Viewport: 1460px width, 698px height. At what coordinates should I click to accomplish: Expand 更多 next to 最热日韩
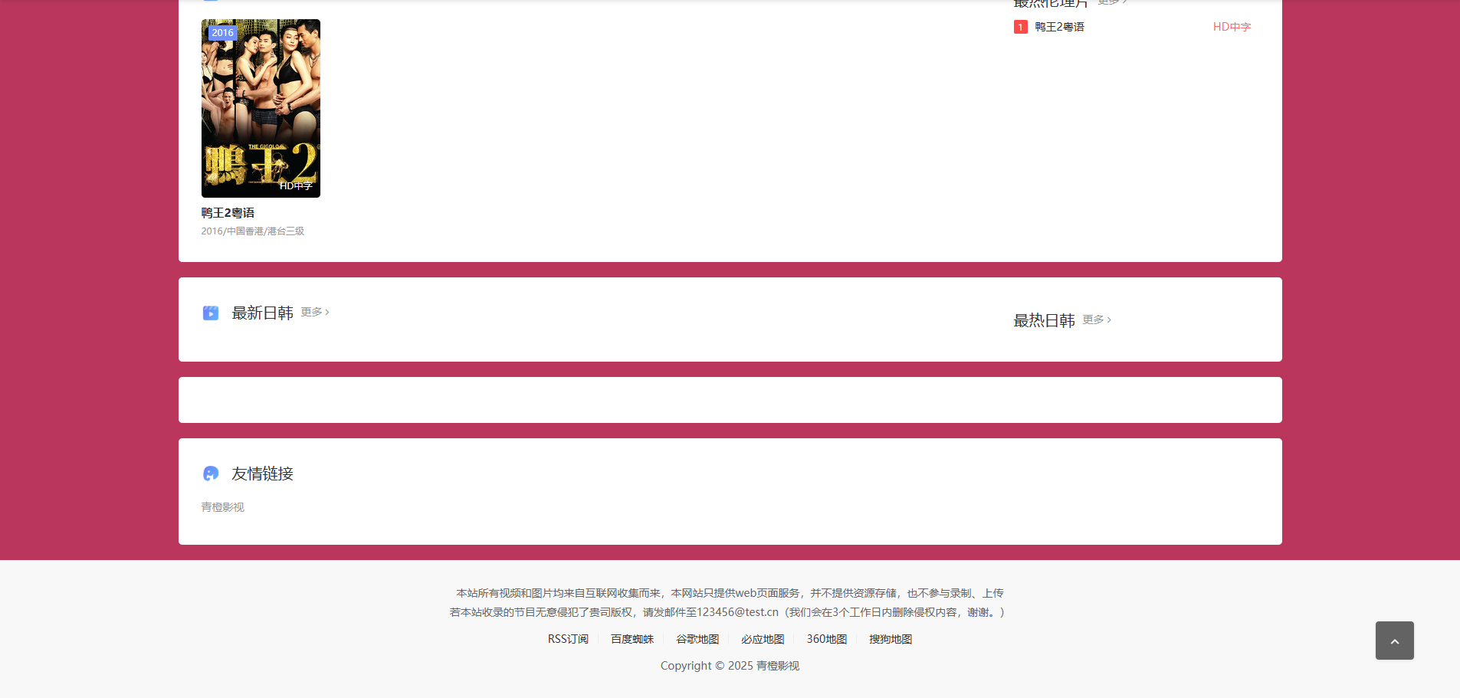coord(1096,320)
